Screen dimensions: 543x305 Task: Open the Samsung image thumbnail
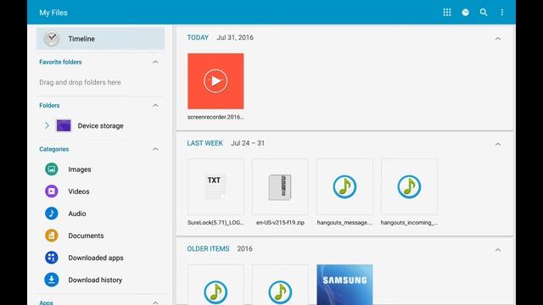pos(344,285)
